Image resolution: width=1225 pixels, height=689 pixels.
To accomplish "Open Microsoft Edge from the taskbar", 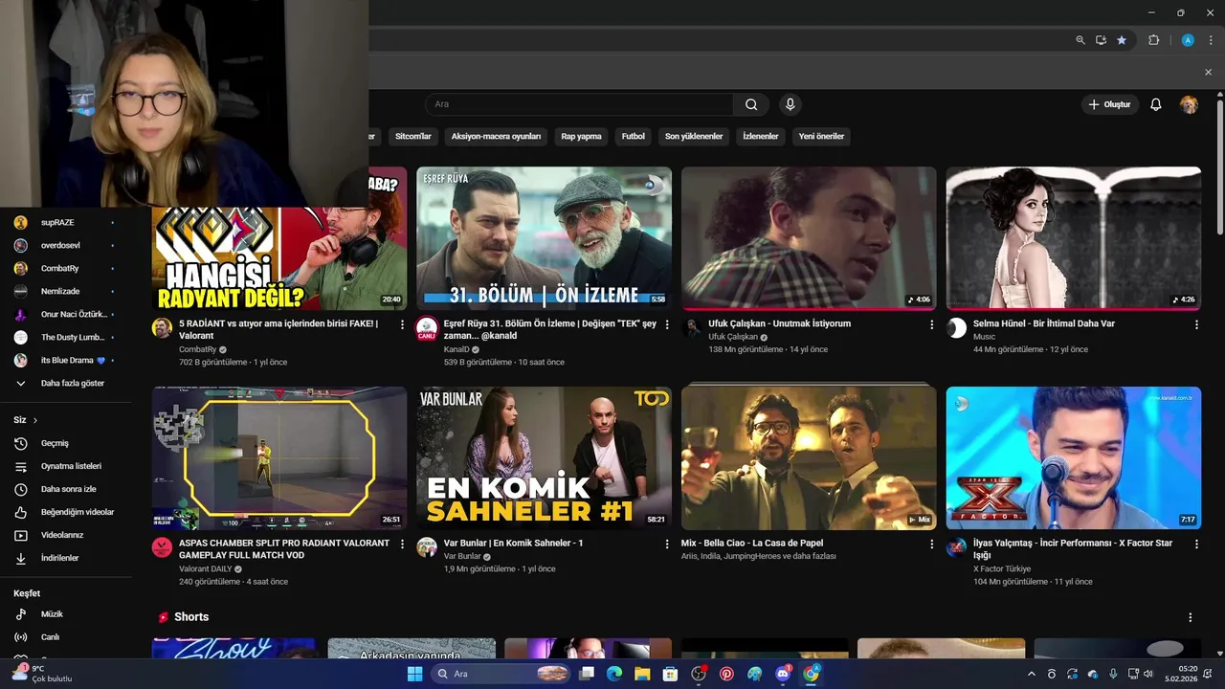I will pyautogui.click(x=614, y=674).
